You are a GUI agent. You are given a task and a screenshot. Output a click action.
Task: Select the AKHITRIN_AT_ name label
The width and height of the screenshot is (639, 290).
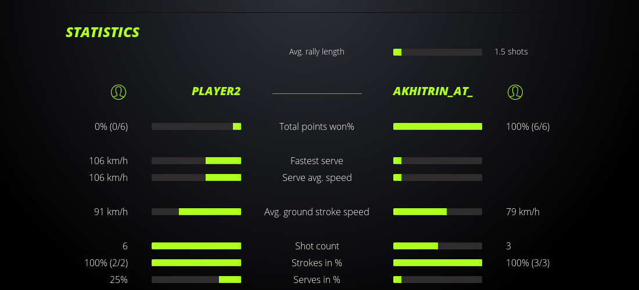[x=433, y=91]
